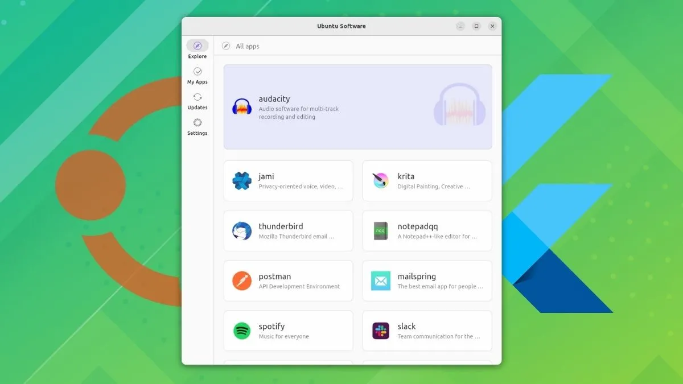Open the spotify app listing
The image size is (683, 384).
coord(288,331)
